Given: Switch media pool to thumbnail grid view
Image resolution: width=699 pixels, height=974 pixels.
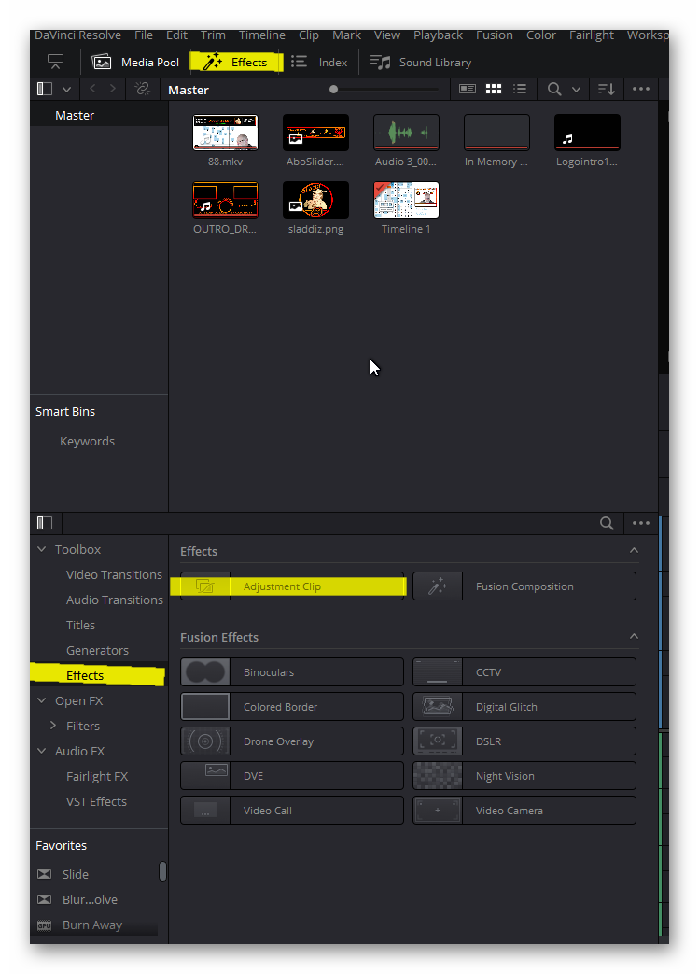Looking at the screenshot, I should (494, 89).
